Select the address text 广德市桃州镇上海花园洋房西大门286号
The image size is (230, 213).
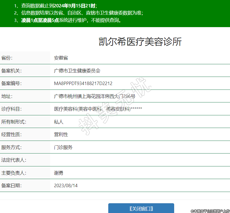(95, 96)
